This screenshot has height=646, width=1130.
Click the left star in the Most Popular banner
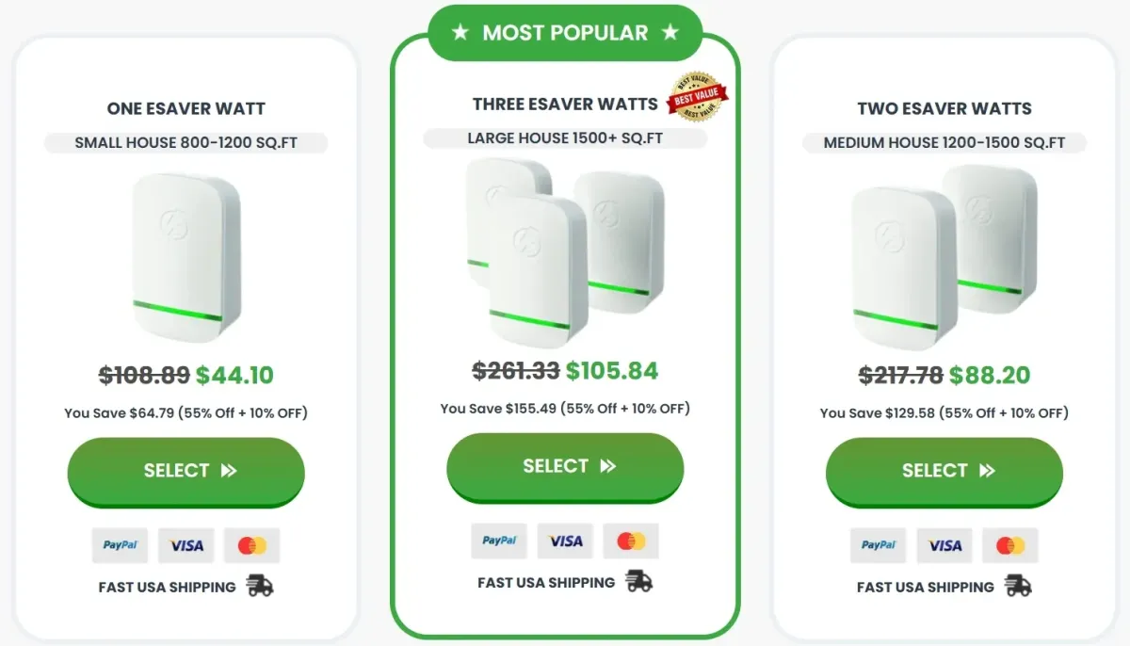coord(460,32)
